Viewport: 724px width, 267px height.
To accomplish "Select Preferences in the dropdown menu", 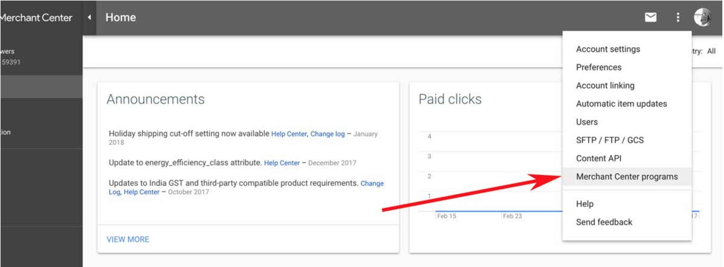I will (x=627, y=67).
